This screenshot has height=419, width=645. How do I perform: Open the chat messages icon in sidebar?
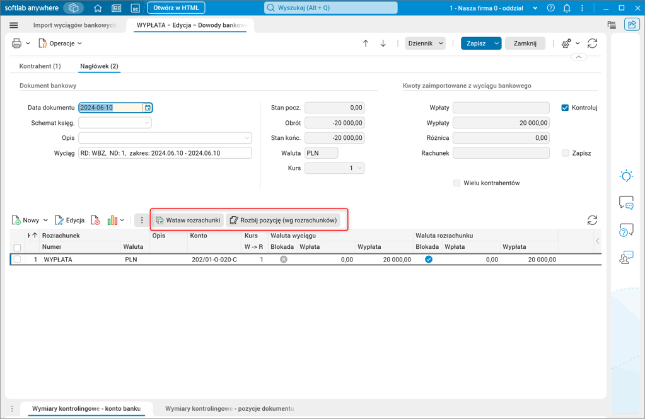pos(626,203)
